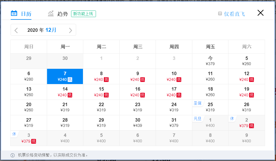This screenshot has height=161, width=276.
Task: Click the 2020 年 12月 month label
Action: pyautogui.click(x=42, y=30)
